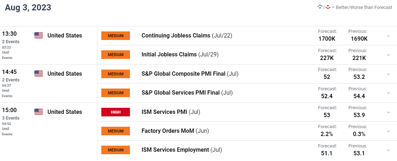Image resolution: width=397 pixels, height=161 pixels.
Task: Expand S&P Global Services PMI Final chevron
Action: pyautogui.click(x=388, y=93)
